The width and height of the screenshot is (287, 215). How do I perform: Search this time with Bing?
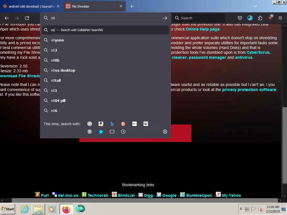coord(112,124)
